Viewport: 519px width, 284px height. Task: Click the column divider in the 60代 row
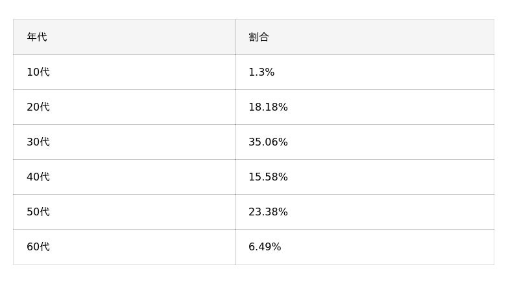tap(235, 247)
